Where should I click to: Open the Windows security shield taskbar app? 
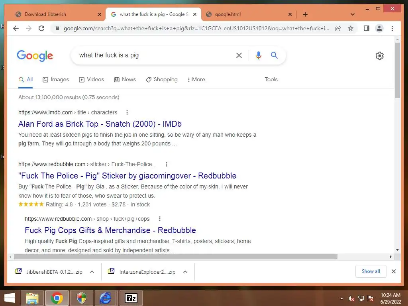click(x=81, y=298)
